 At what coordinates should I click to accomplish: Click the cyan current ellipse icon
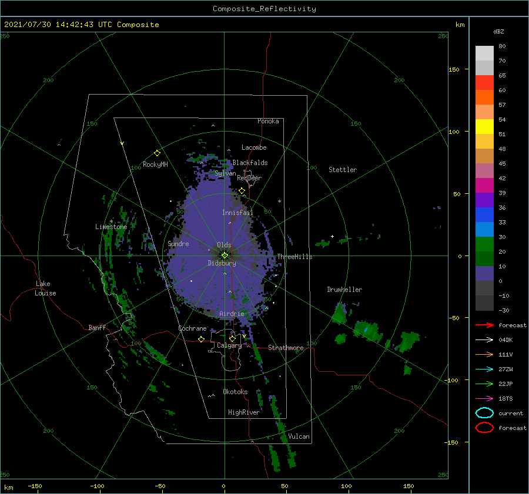(484, 413)
